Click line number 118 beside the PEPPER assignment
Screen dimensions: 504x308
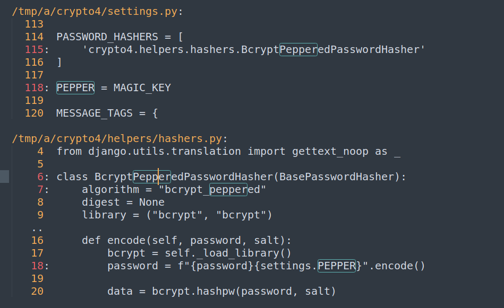(x=34, y=87)
